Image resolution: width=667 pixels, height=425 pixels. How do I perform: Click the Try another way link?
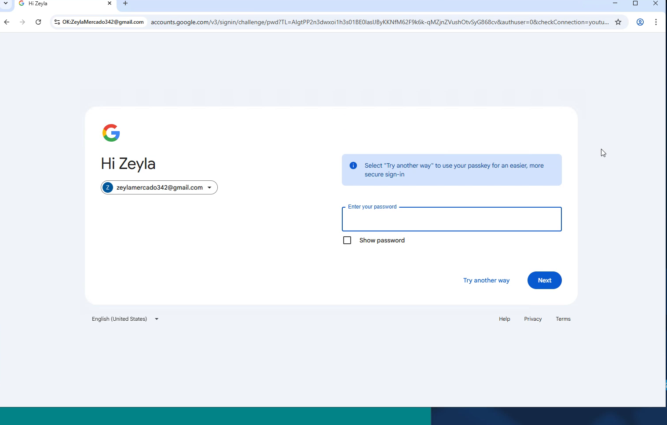[486, 280]
